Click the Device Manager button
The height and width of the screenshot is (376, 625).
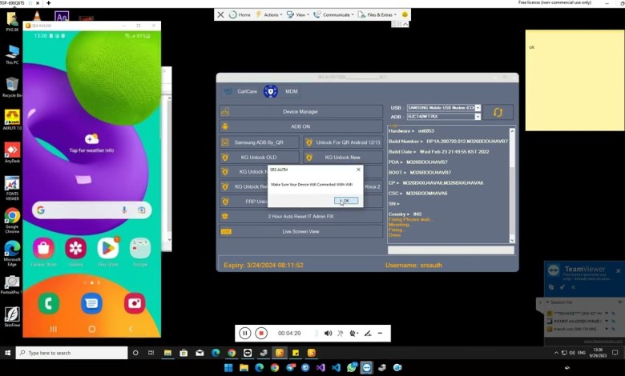(x=300, y=111)
